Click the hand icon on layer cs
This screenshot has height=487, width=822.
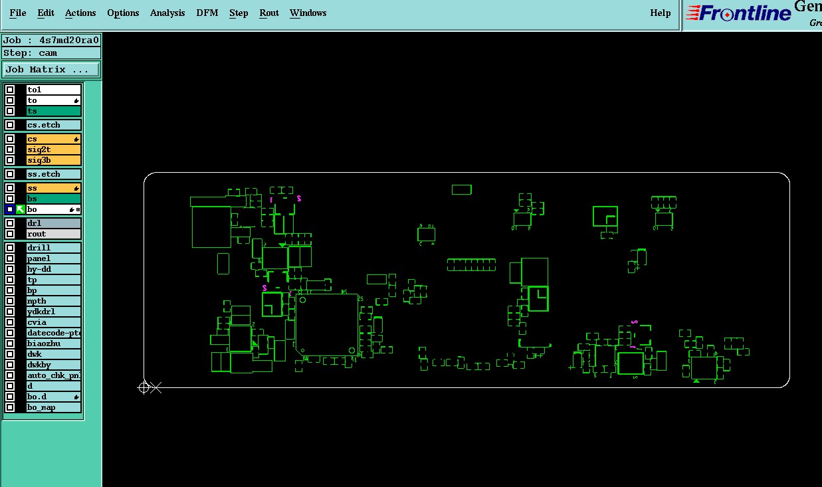[x=76, y=140]
